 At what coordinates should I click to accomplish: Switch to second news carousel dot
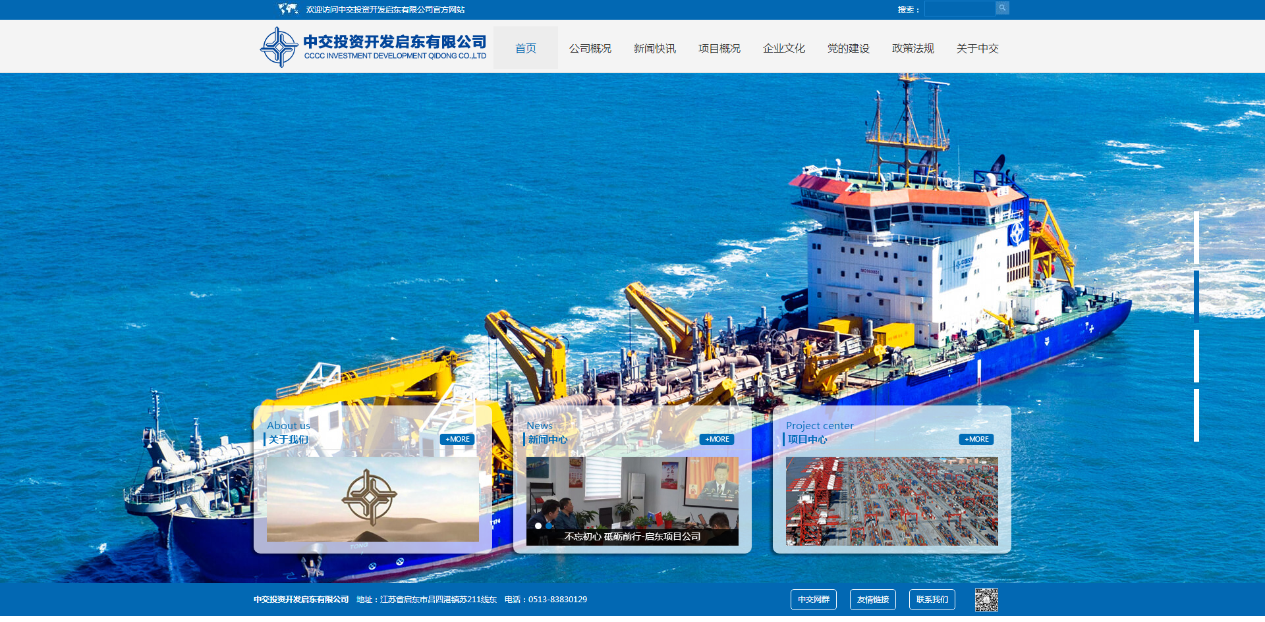click(x=549, y=526)
